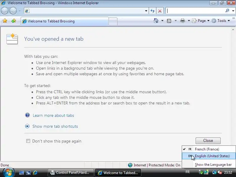
Task: Click the page icon in the address bar
Action: pos(27,11)
